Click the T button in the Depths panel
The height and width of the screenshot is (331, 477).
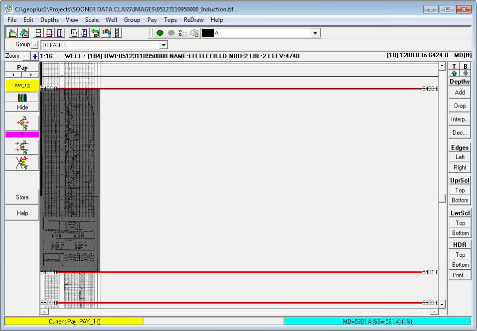(454, 66)
